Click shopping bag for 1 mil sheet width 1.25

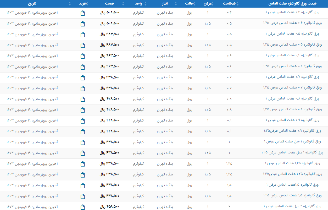83,153
